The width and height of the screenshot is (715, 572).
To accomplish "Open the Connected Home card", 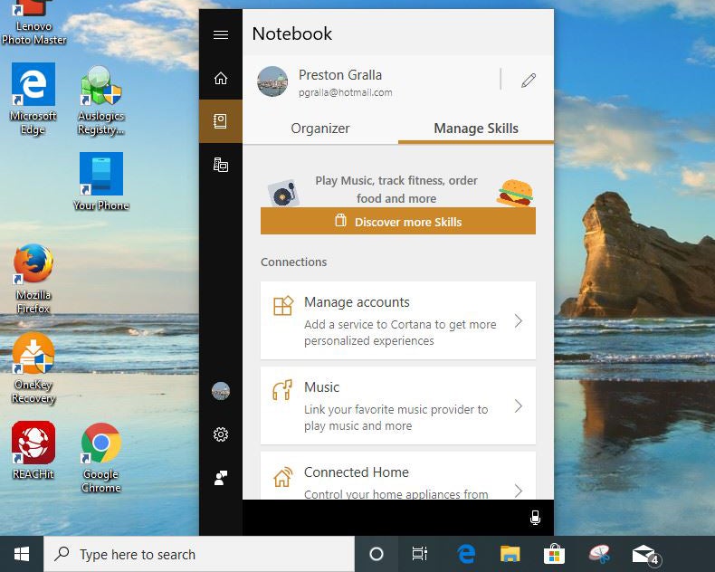I will click(398, 476).
